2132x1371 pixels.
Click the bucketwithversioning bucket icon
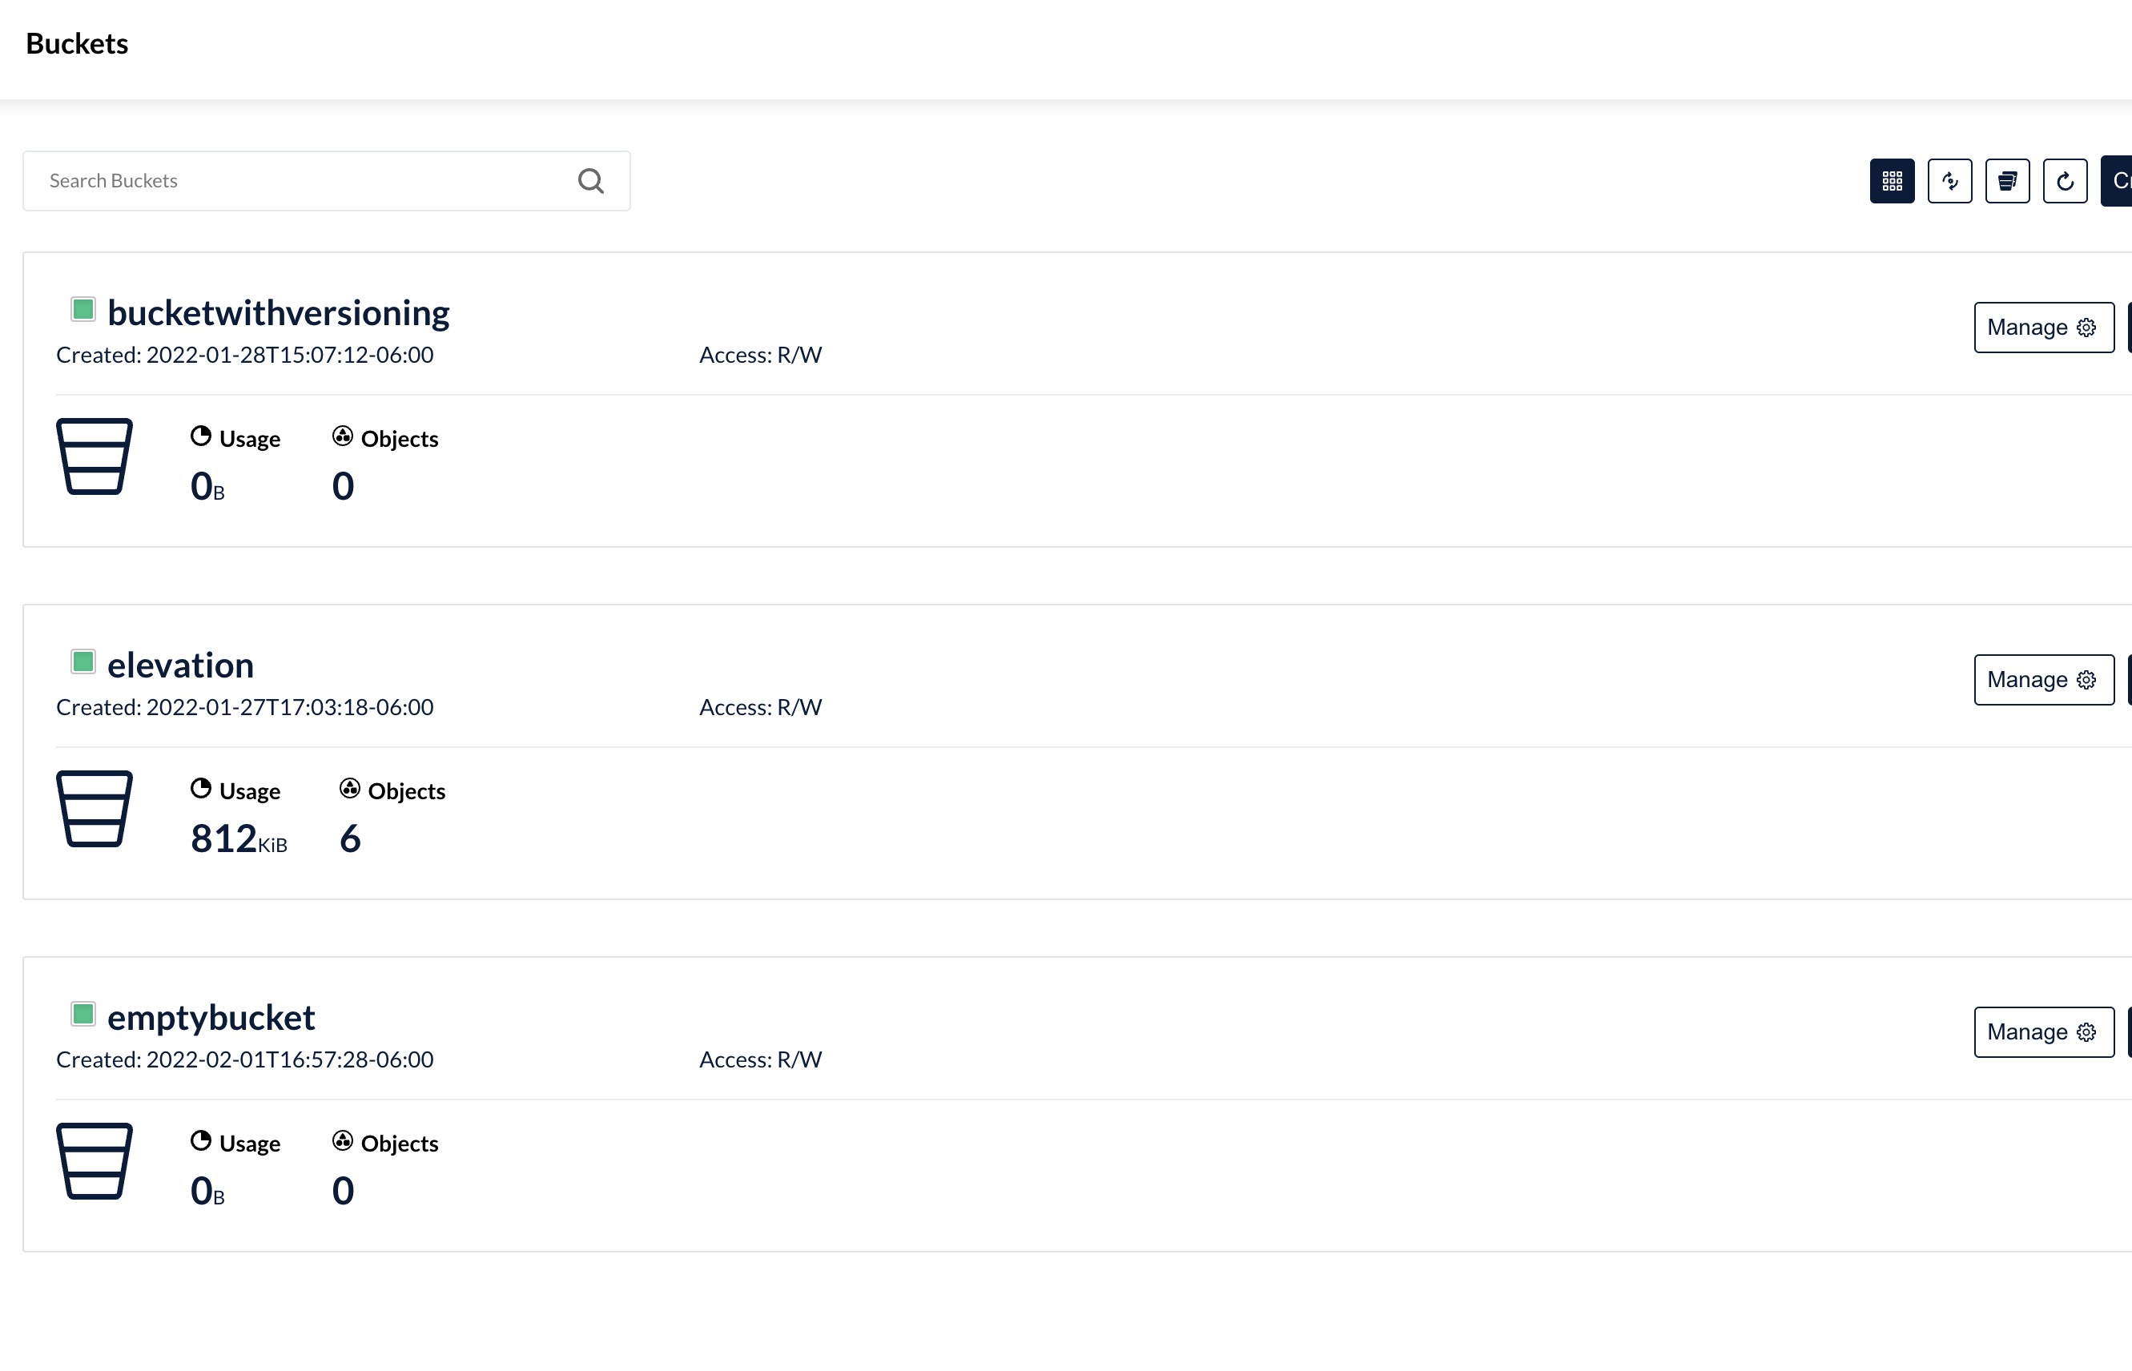[95, 456]
